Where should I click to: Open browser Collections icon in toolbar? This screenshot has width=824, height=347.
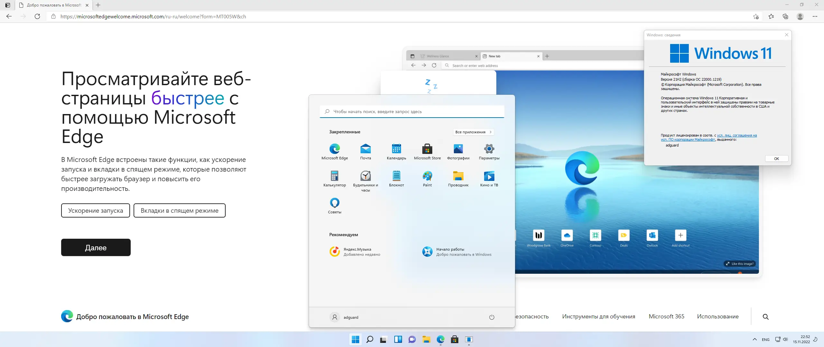pyautogui.click(x=785, y=16)
